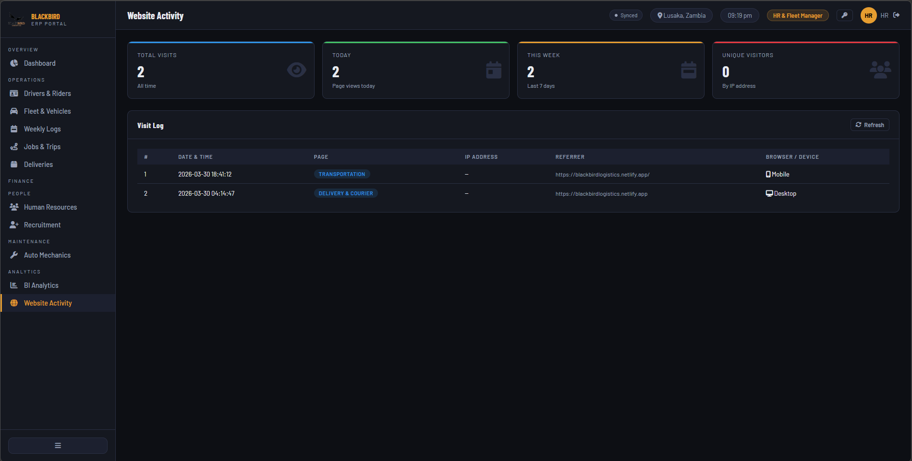Viewport: 912px width, 461px height.
Task: Click the key icon in the top bar
Action: pyautogui.click(x=845, y=15)
